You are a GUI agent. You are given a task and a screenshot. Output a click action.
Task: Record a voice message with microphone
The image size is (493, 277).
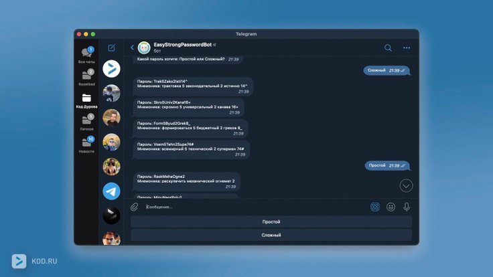click(407, 207)
